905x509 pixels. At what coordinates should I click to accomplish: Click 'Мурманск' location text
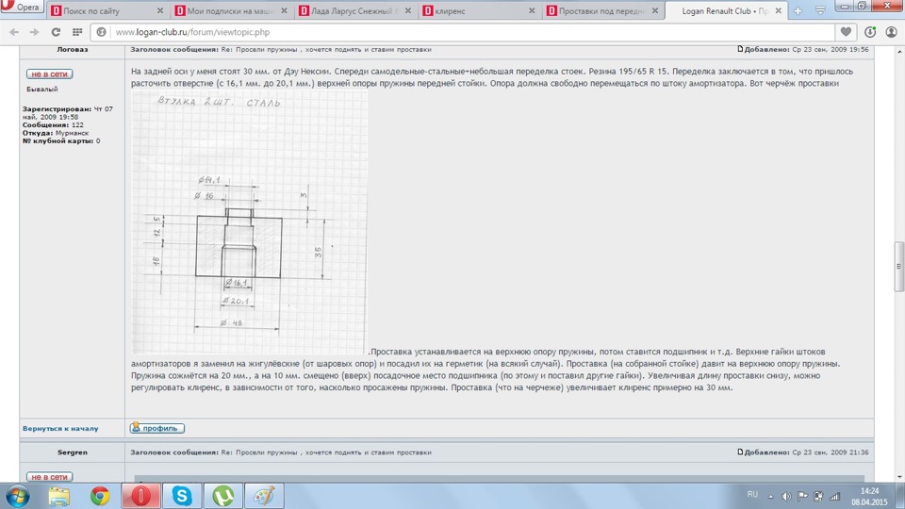73,133
